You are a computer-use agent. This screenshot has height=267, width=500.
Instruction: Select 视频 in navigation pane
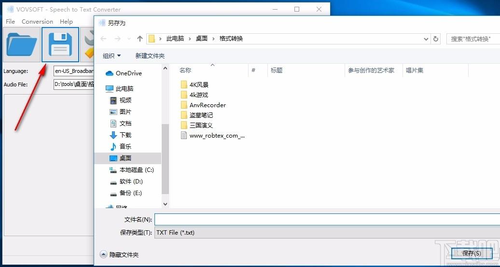[121, 100]
